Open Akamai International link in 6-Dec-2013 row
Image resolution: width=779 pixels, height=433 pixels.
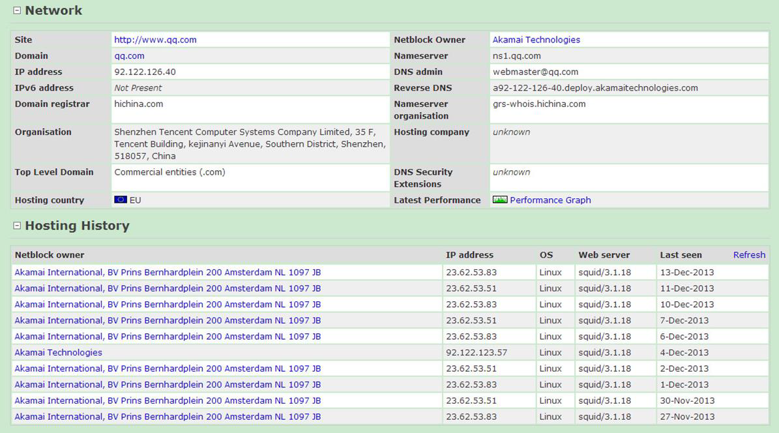[168, 336]
